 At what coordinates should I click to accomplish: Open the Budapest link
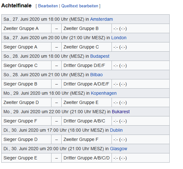(x=100, y=56)
